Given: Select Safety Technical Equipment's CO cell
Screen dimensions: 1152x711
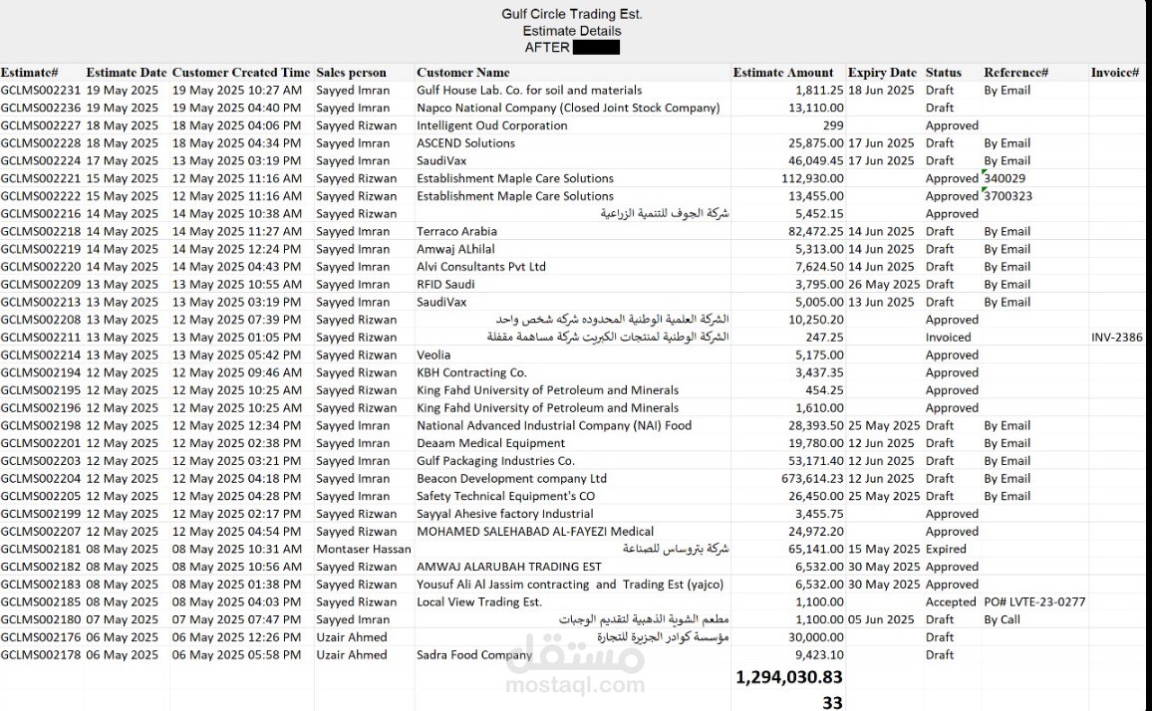Looking at the screenshot, I should [505, 496].
